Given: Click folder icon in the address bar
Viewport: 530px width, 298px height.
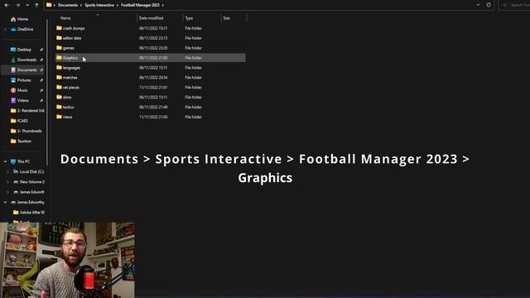Looking at the screenshot, I should click(x=49, y=5).
